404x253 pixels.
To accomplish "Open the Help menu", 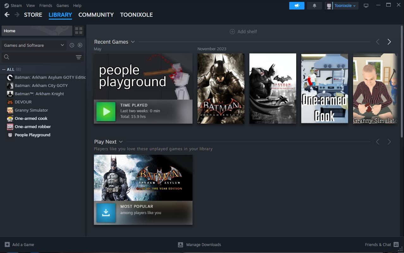I will [x=77, y=5].
